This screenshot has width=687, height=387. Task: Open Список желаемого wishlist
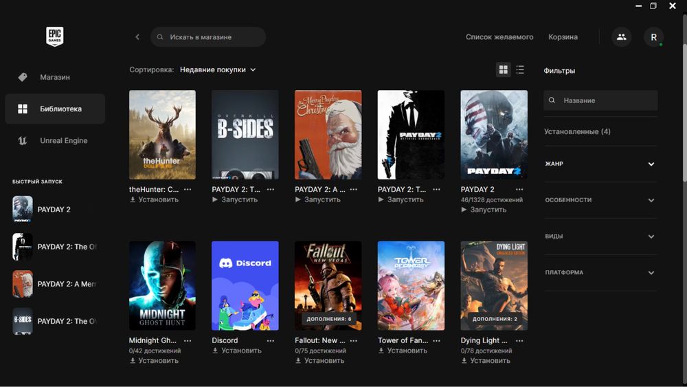click(x=499, y=37)
